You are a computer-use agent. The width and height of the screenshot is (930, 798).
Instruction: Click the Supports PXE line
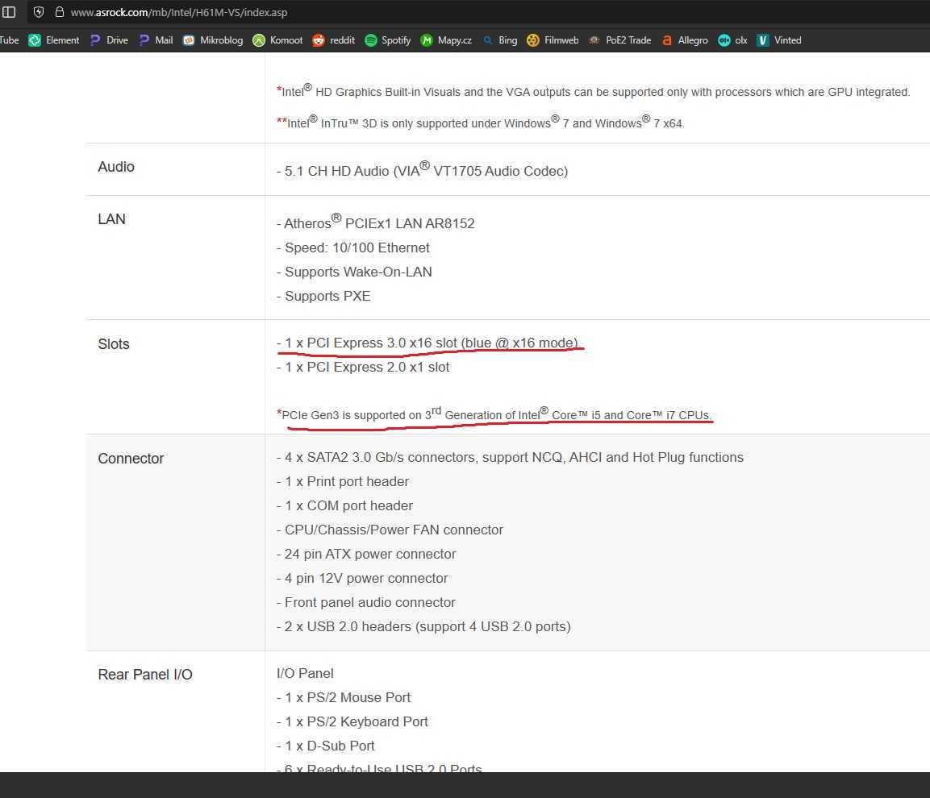[323, 296]
